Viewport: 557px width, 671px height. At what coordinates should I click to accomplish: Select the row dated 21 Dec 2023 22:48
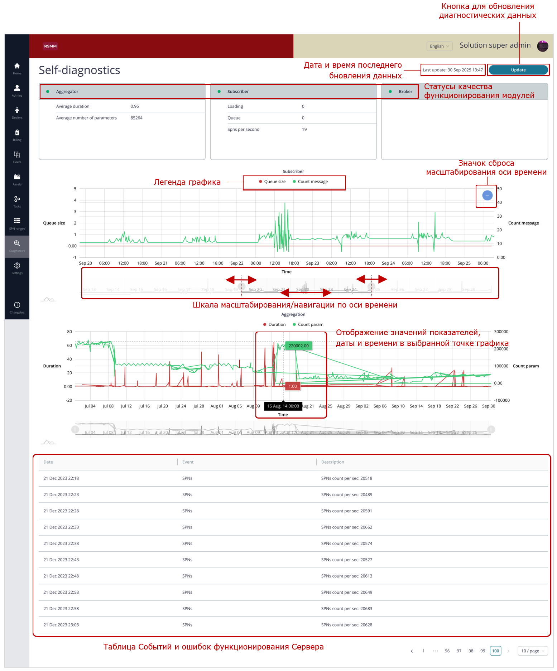coord(293,576)
